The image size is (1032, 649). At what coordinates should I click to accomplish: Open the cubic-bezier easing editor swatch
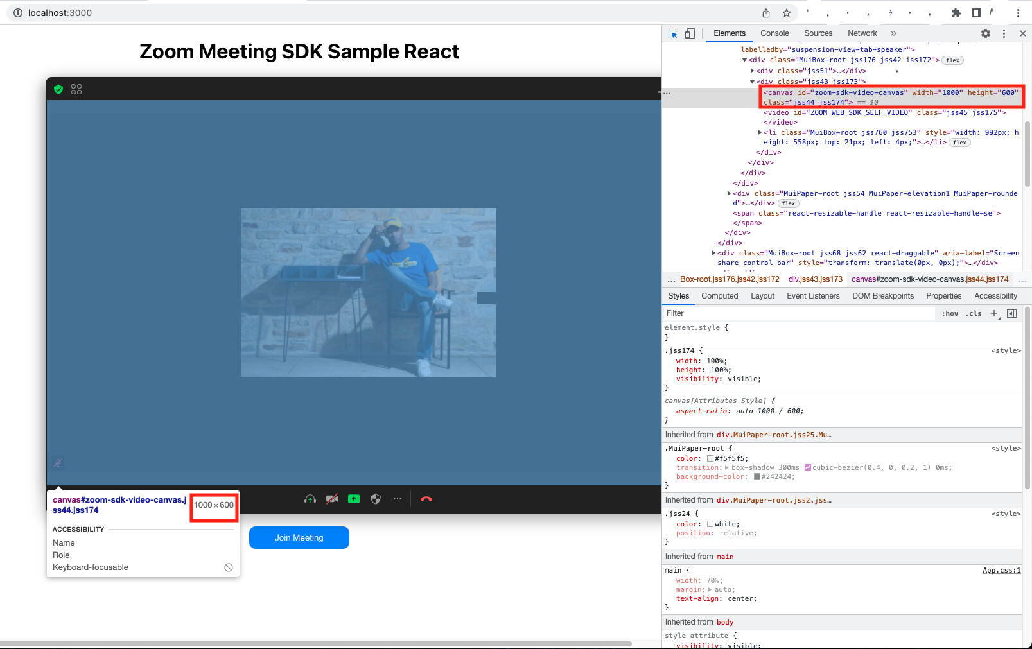tap(807, 468)
